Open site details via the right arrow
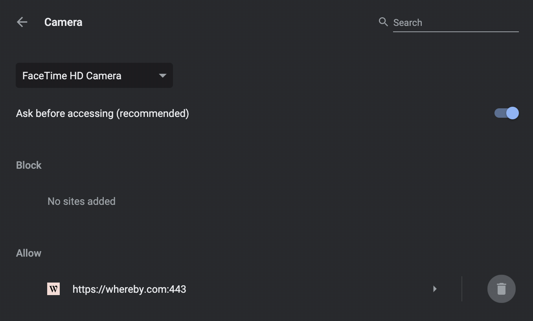 coord(435,289)
